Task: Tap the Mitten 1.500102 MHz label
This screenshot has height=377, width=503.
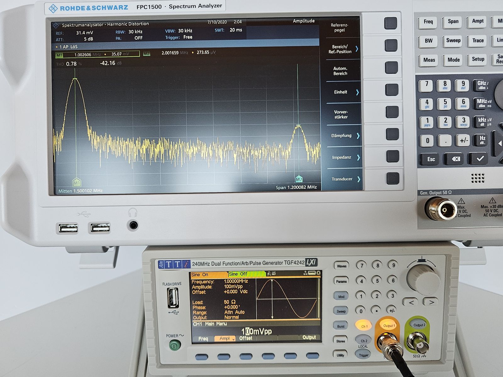Action: click(x=80, y=191)
